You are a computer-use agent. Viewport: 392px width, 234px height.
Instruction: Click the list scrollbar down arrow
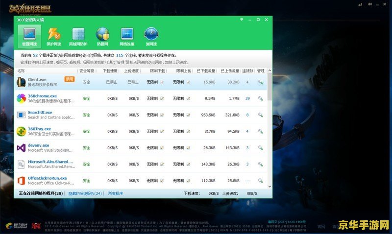point(269,187)
